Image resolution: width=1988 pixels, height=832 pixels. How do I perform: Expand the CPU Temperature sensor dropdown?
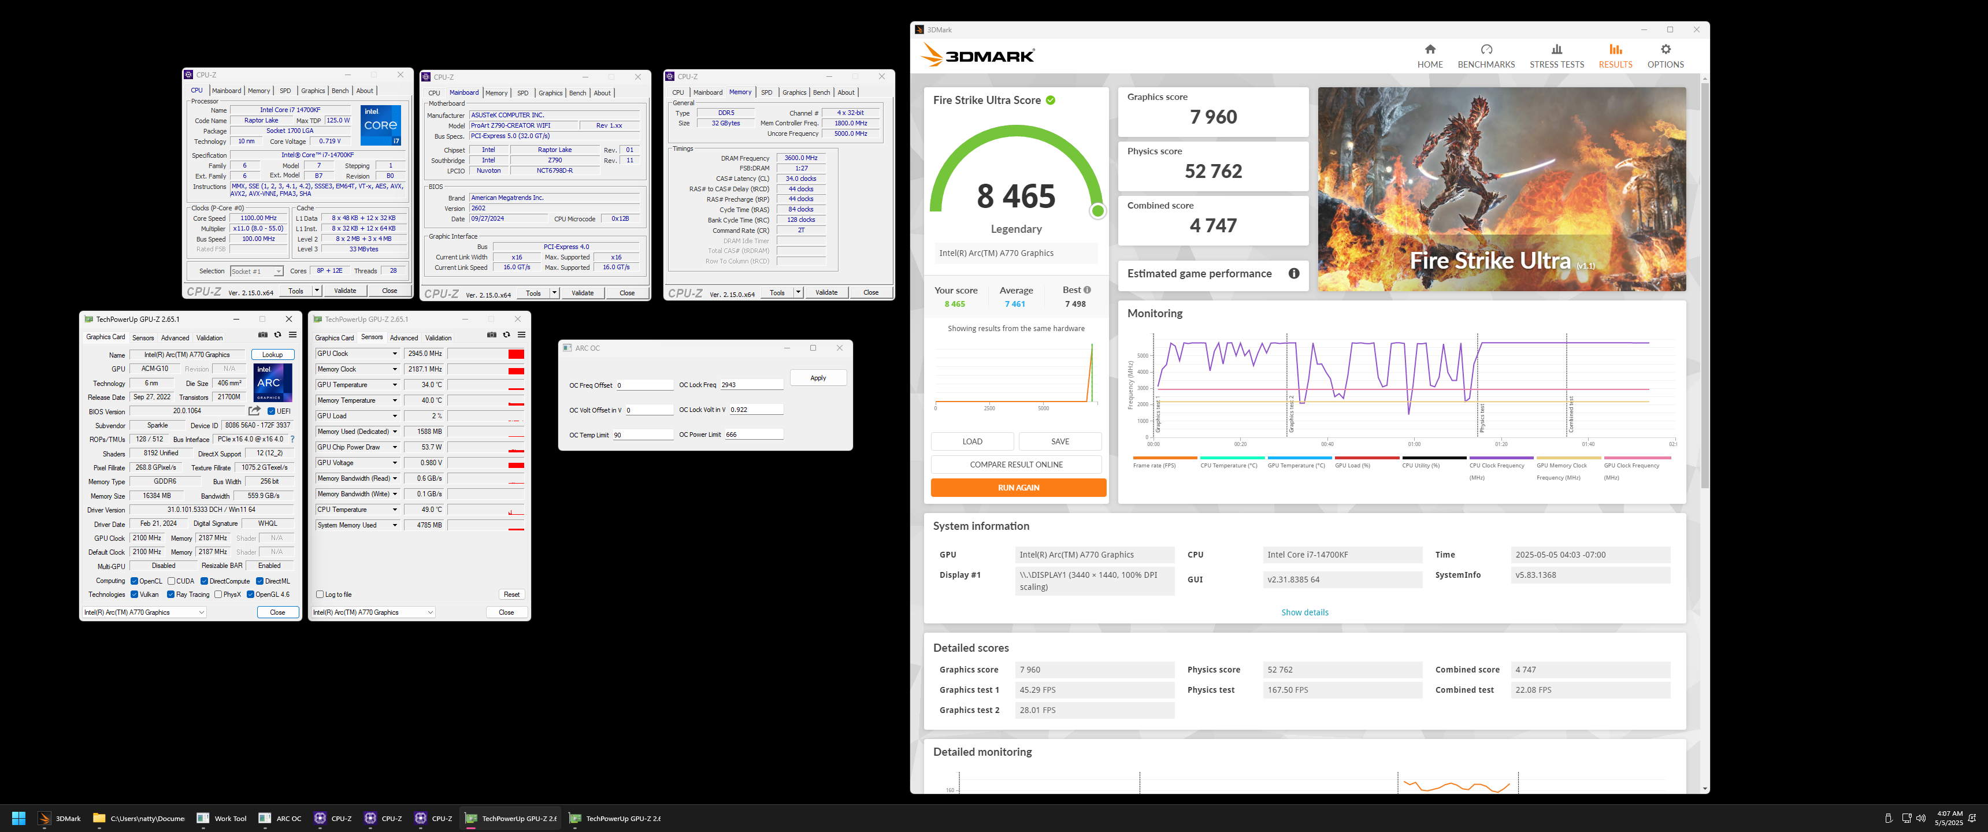pos(394,510)
